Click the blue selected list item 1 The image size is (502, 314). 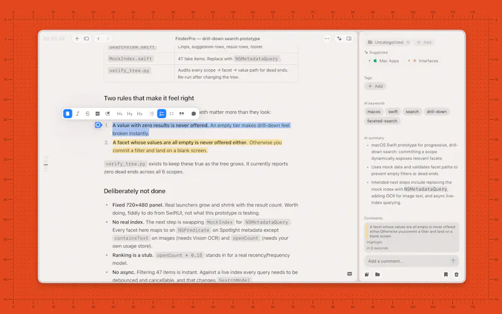201,129
